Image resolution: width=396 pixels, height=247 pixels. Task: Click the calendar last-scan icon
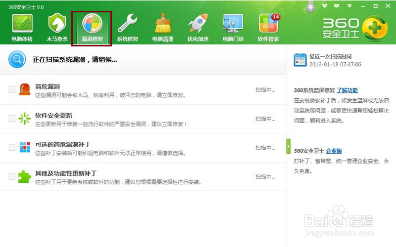click(x=300, y=60)
